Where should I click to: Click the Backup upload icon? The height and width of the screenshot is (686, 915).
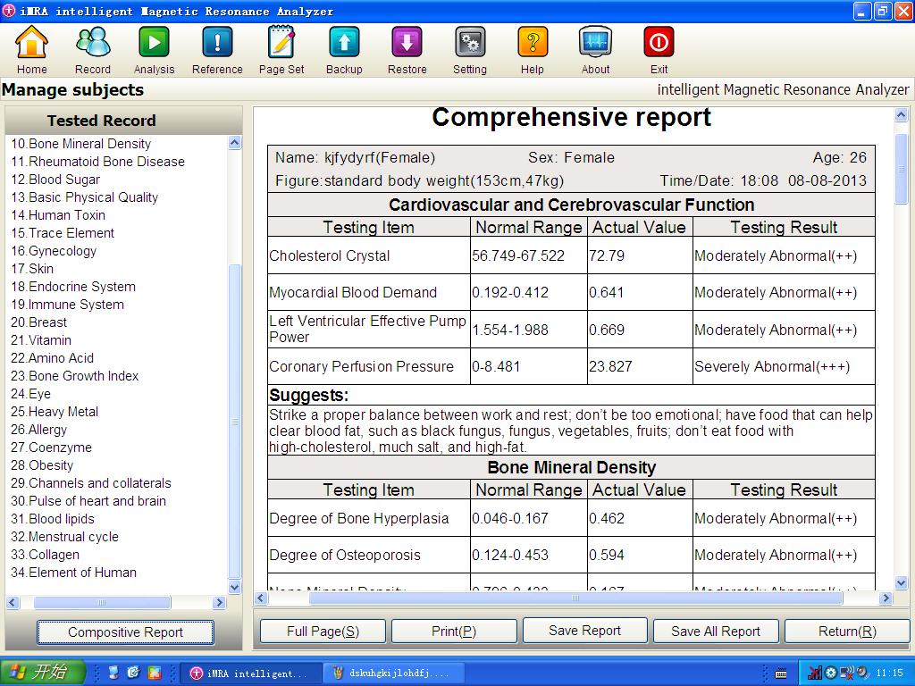coord(344,42)
